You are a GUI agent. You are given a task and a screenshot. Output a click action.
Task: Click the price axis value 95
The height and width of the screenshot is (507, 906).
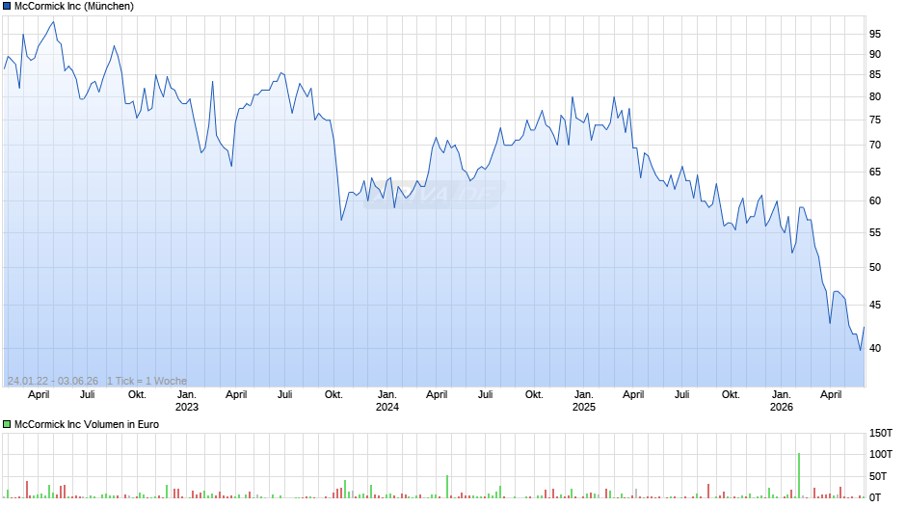[x=875, y=34]
